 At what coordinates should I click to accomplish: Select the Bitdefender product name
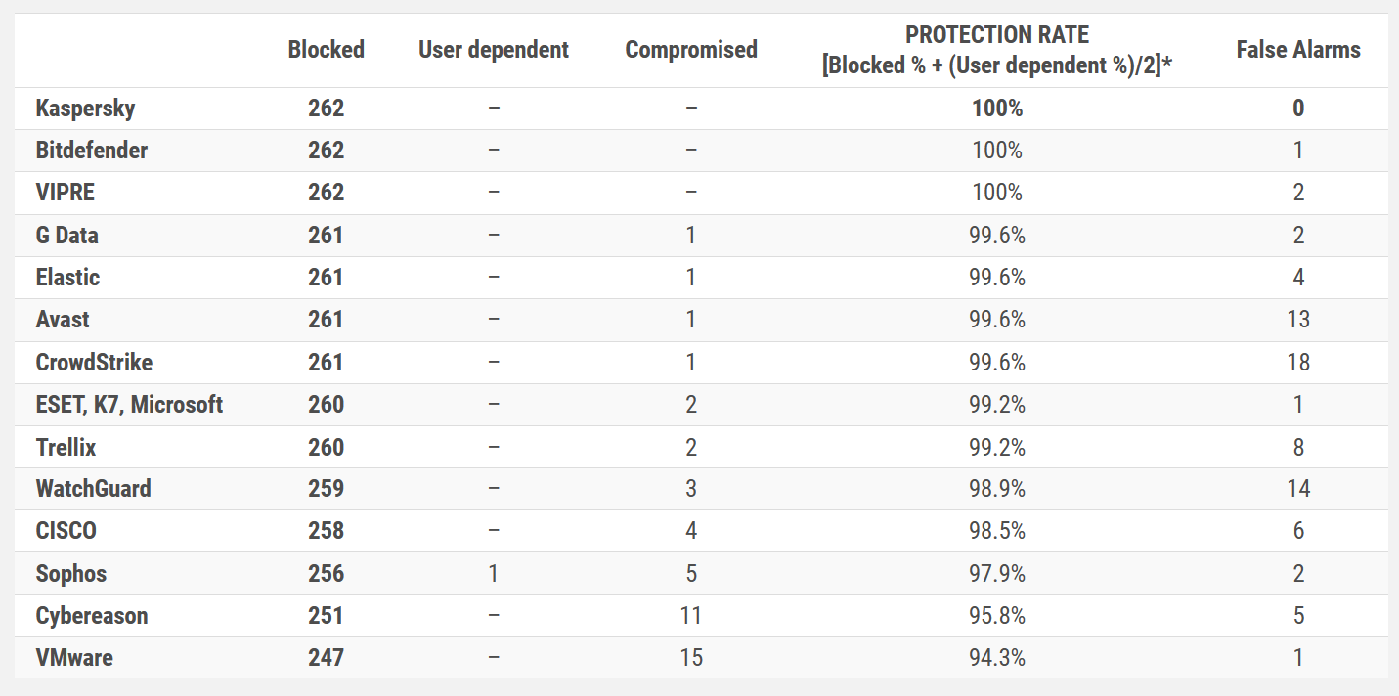point(91,151)
